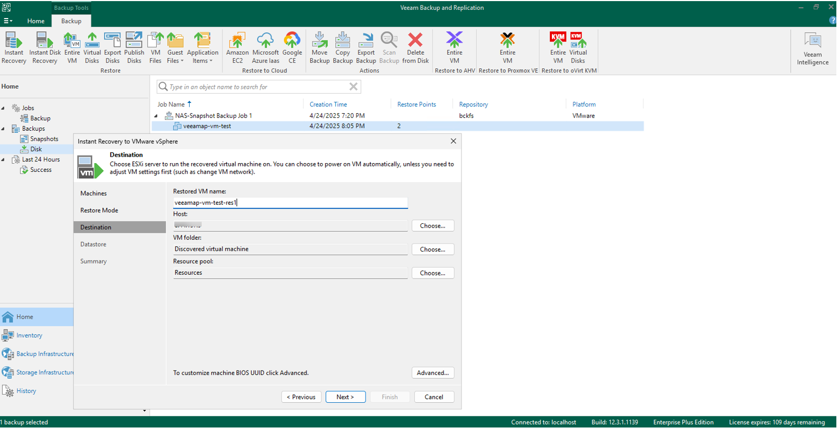Viewport: 838px width, 428px height.
Task: Open the Application Items dropdown
Action: (x=203, y=48)
